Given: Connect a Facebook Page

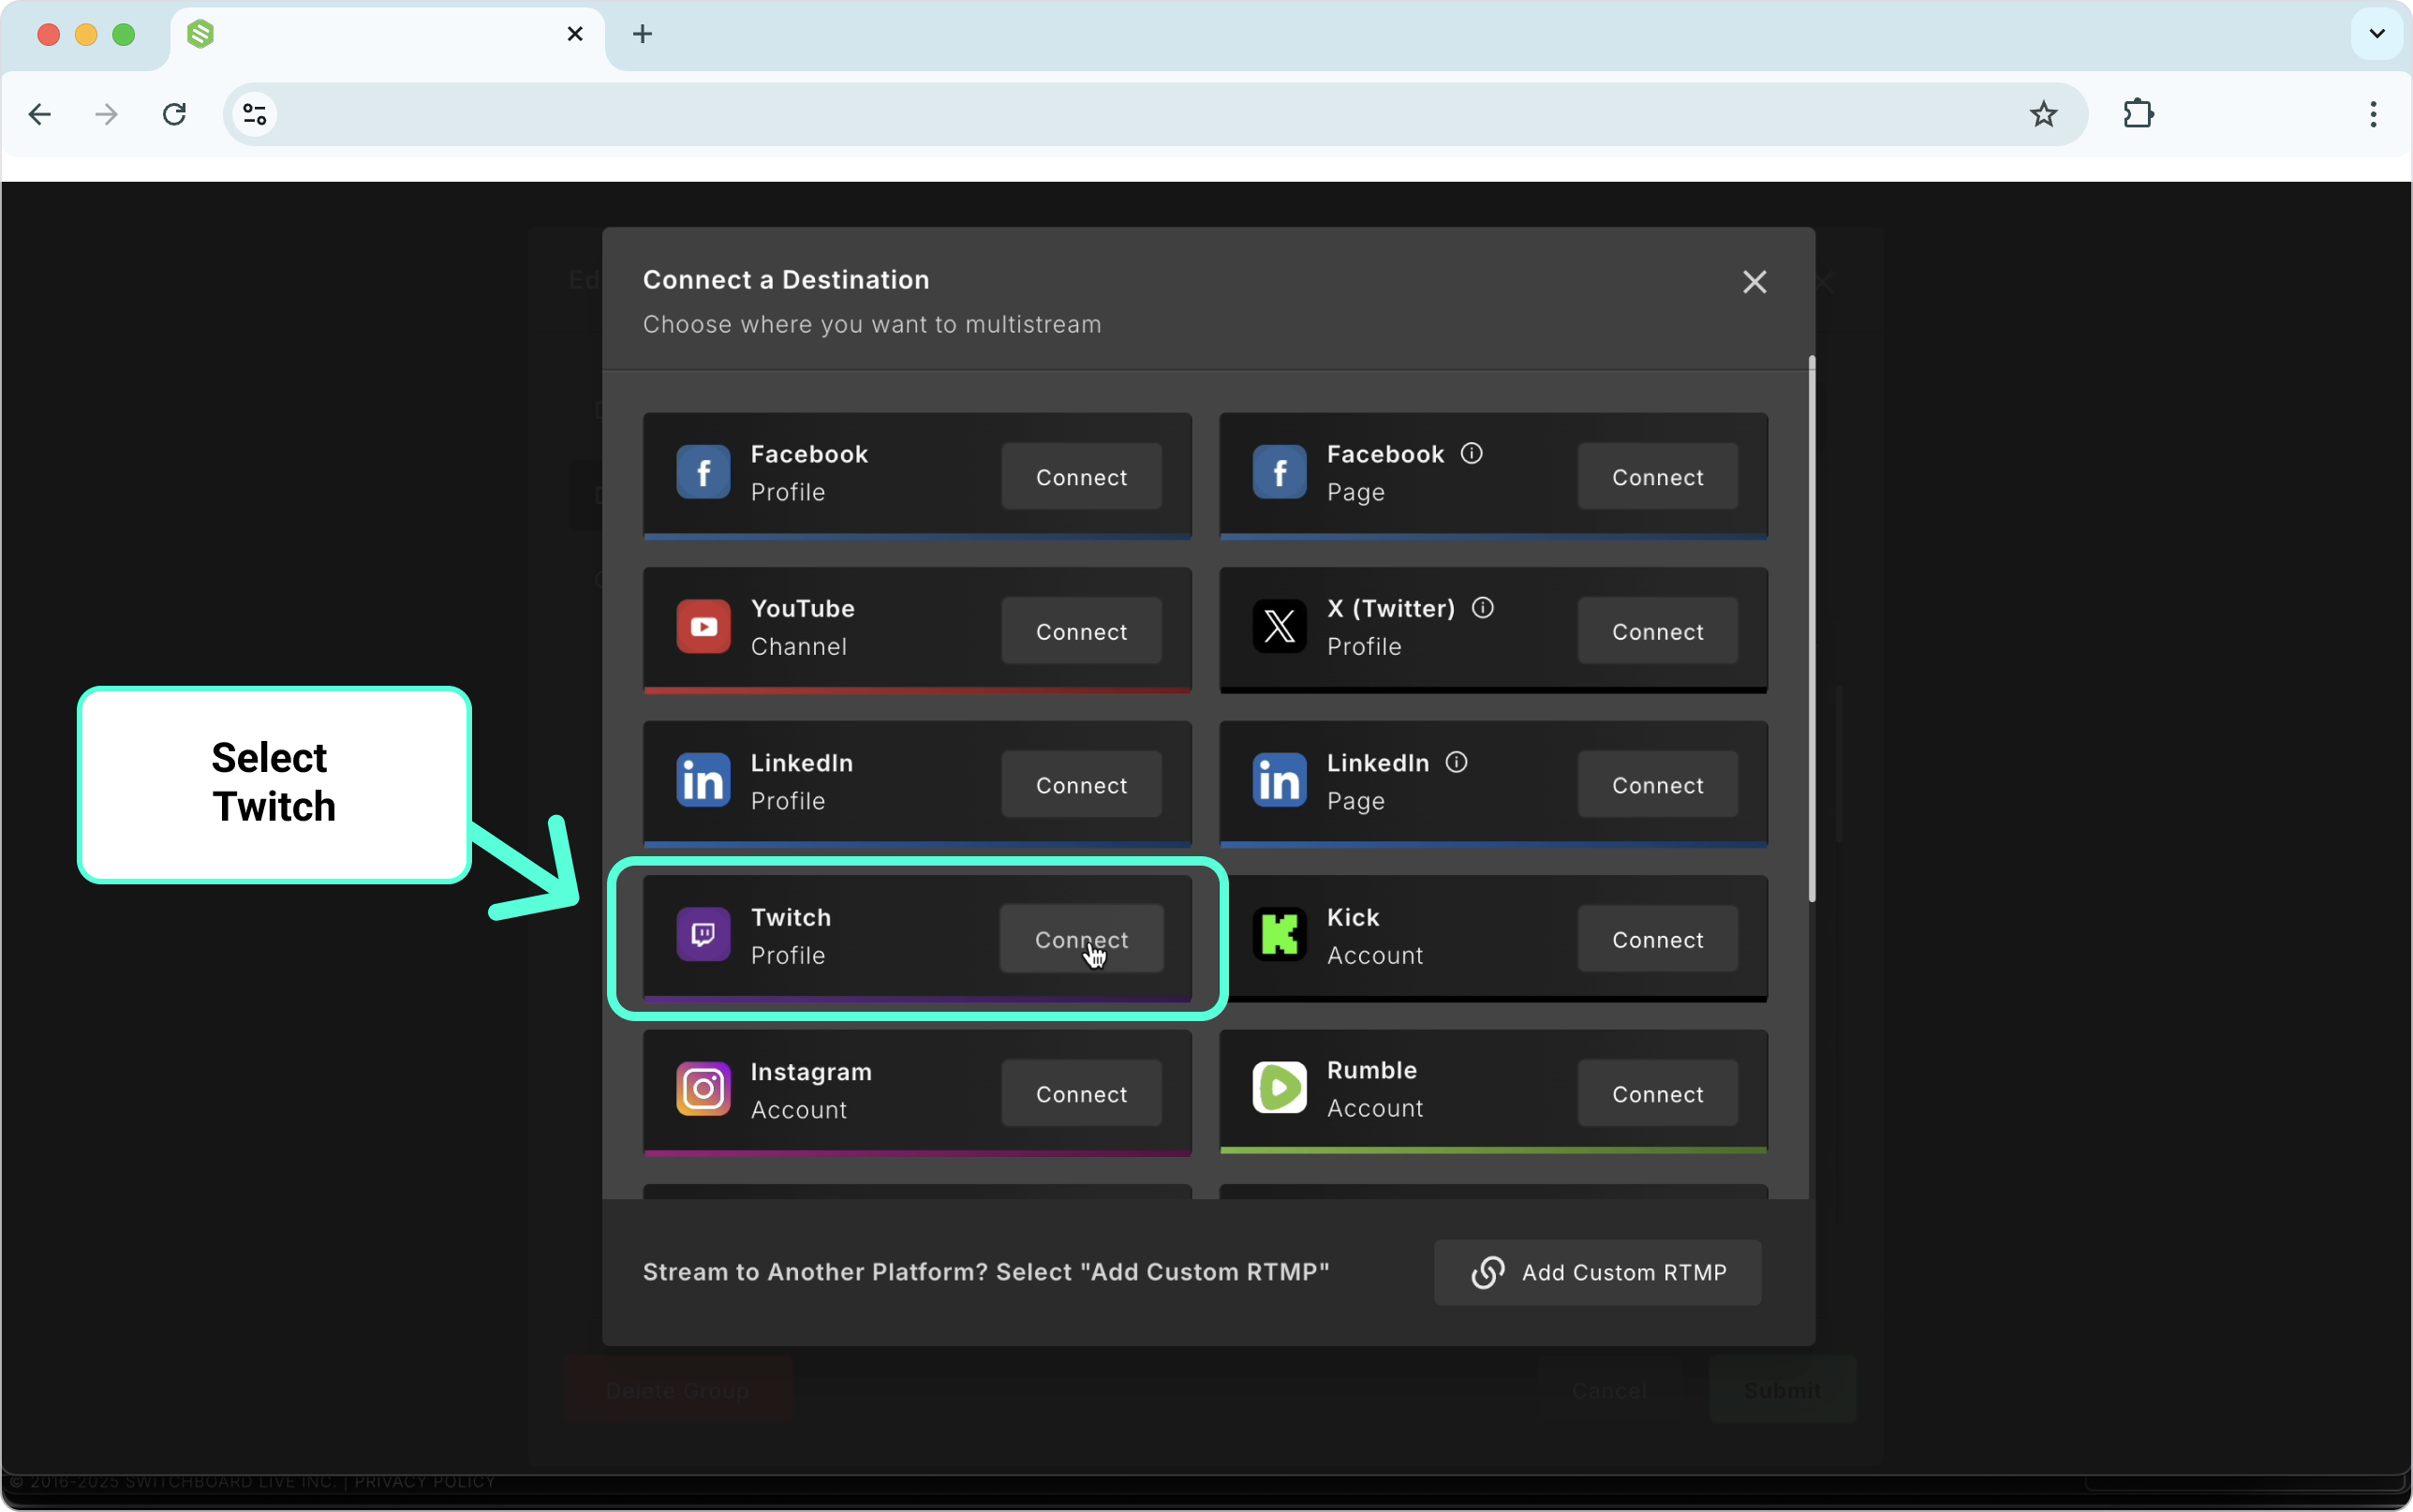Looking at the screenshot, I should click(x=1656, y=477).
